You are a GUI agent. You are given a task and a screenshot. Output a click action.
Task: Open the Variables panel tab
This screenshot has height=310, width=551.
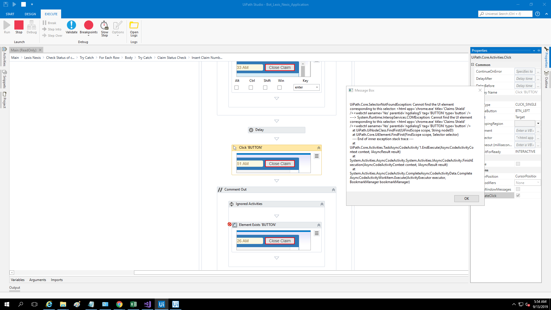click(x=18, y=280)
